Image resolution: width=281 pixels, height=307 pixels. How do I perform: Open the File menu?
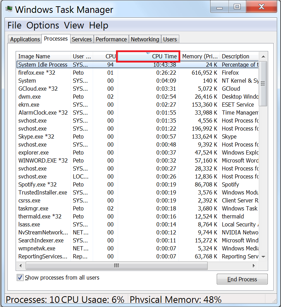(x=14, y=25)
